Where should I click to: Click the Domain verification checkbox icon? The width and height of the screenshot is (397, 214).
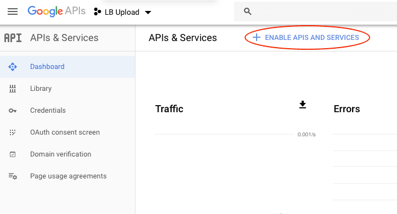tap(13, 154)
